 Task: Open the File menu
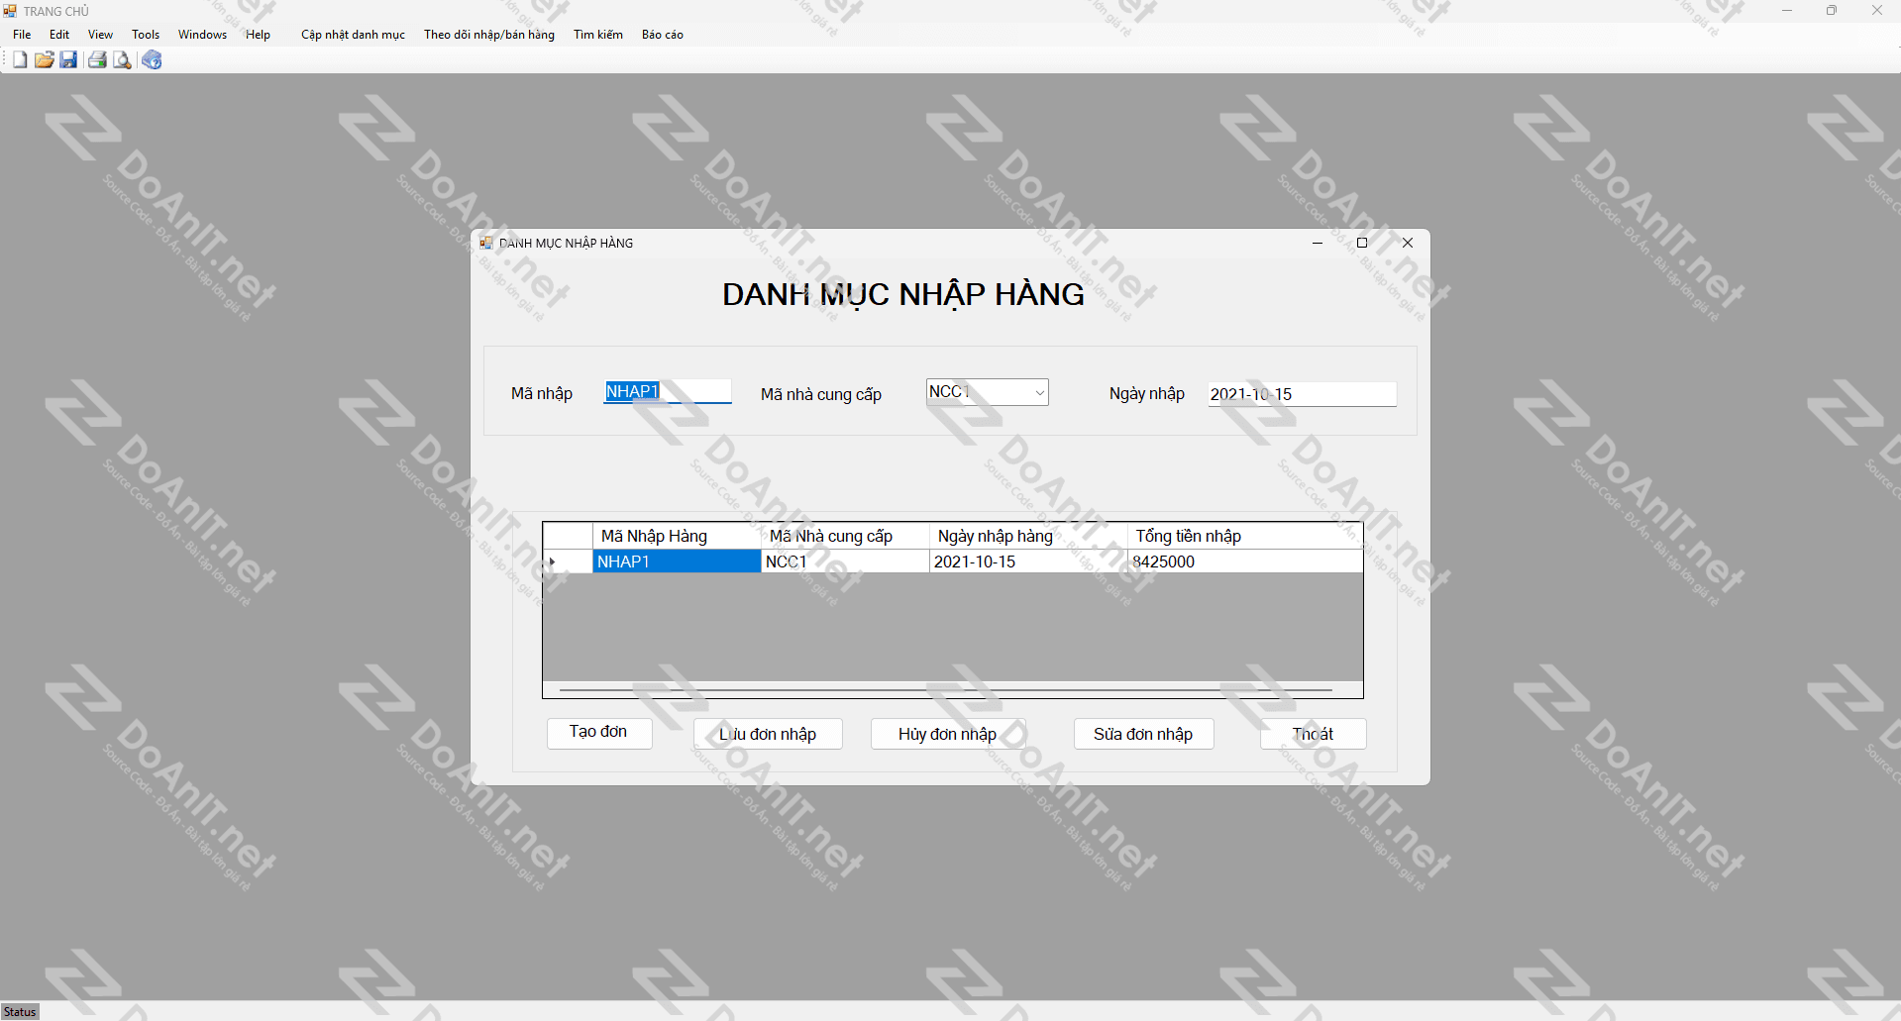coord(22,35)
